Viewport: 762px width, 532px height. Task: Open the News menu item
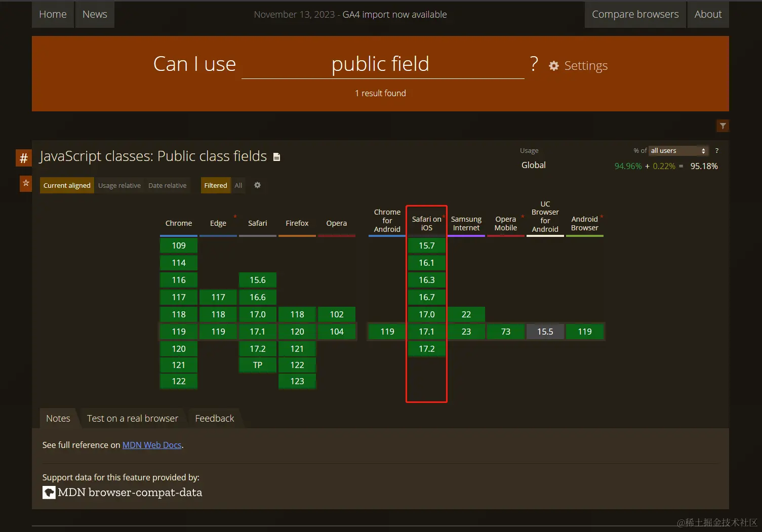pyautogui.click(x=95, y=14)
